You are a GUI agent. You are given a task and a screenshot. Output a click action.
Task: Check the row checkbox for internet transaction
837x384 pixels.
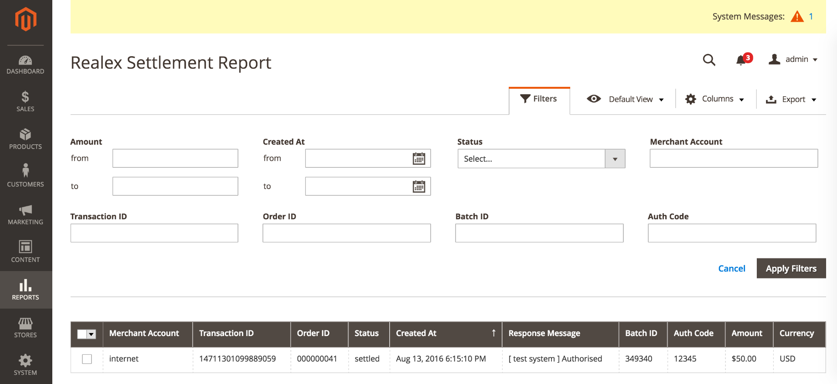tap(87, 359)
